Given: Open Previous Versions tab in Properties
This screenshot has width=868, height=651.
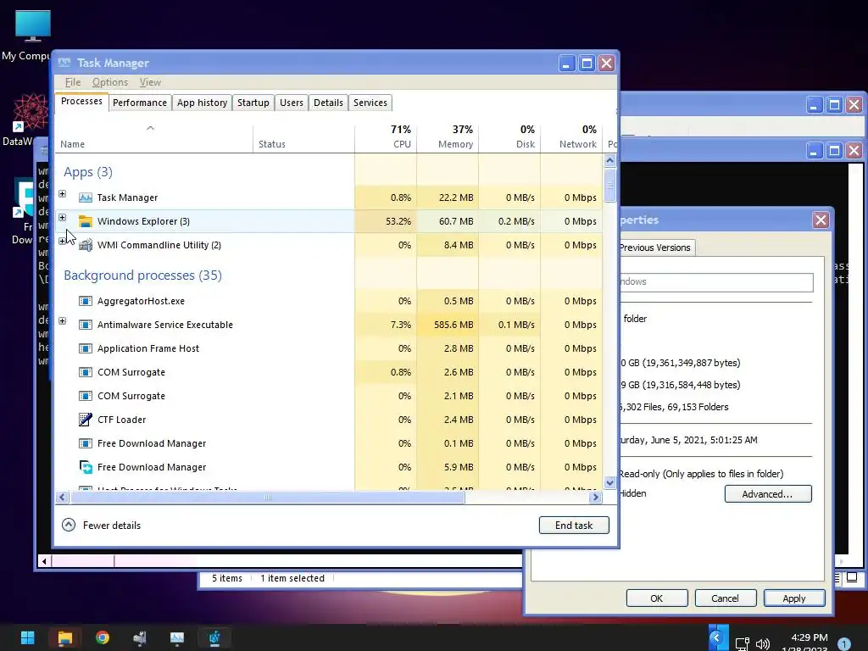Looking at the screenshot, I should coord(656,248).
